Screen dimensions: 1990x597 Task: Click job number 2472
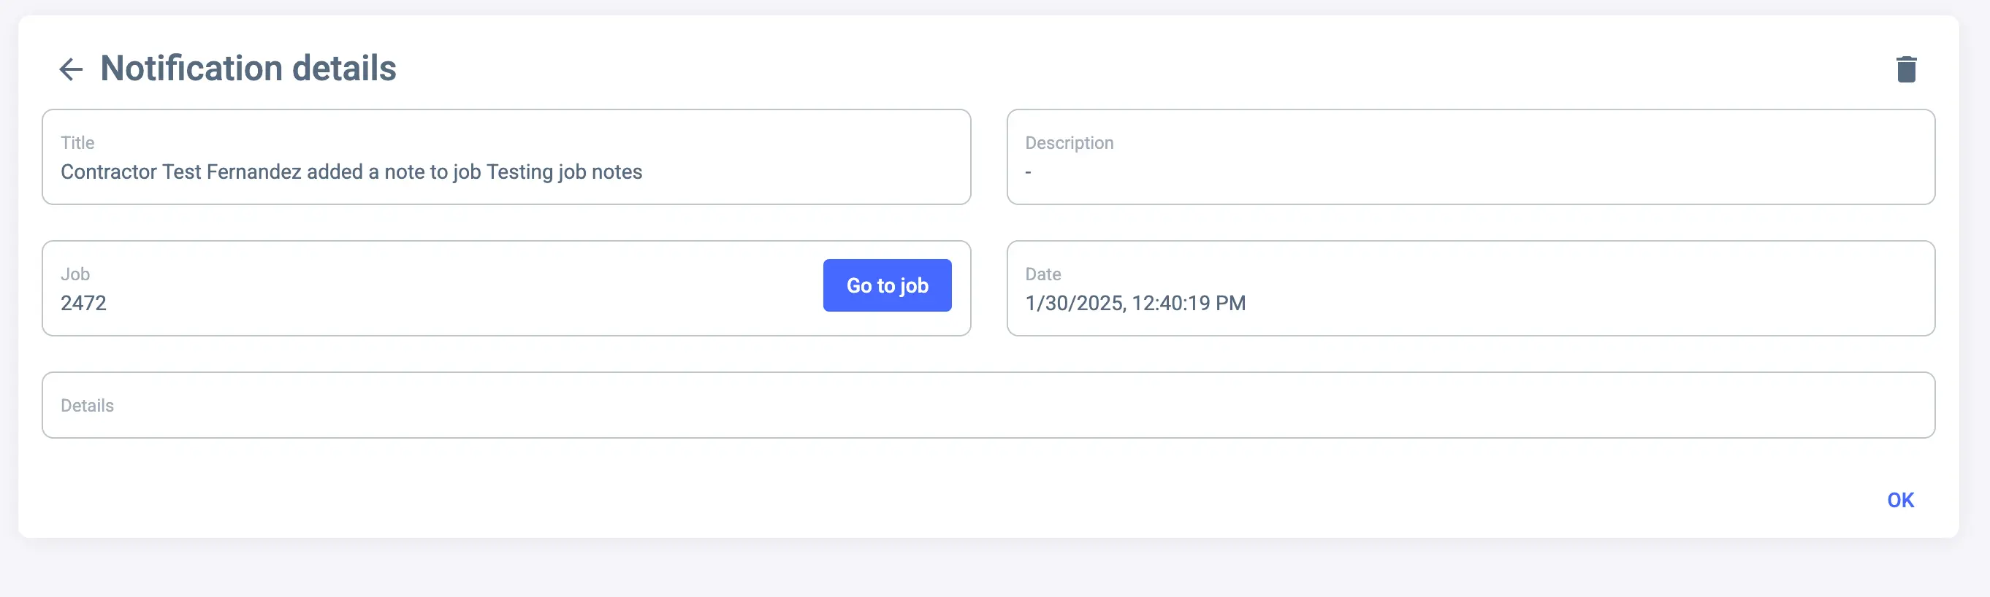(83, 303)
